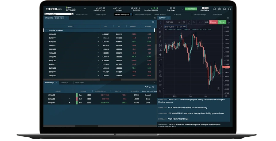Toggle stay in drawing mode pencil-lock

[160, 76]
